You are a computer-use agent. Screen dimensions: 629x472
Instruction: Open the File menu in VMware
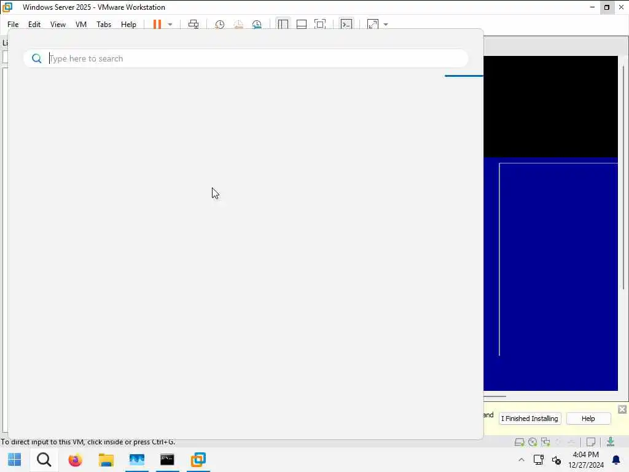[13, 25]
